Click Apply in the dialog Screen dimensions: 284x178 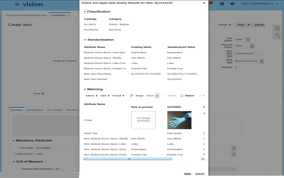(x=187, y=174)
